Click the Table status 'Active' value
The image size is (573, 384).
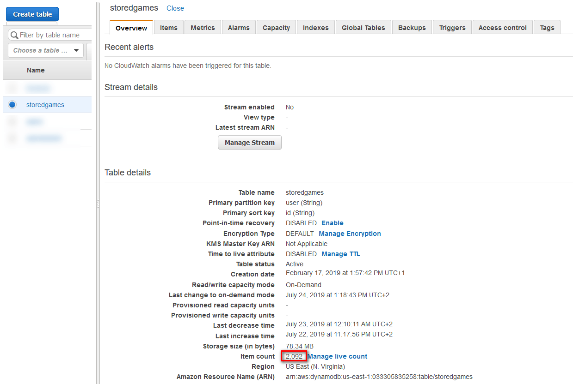pyautogui.click(x=295, y=264)
